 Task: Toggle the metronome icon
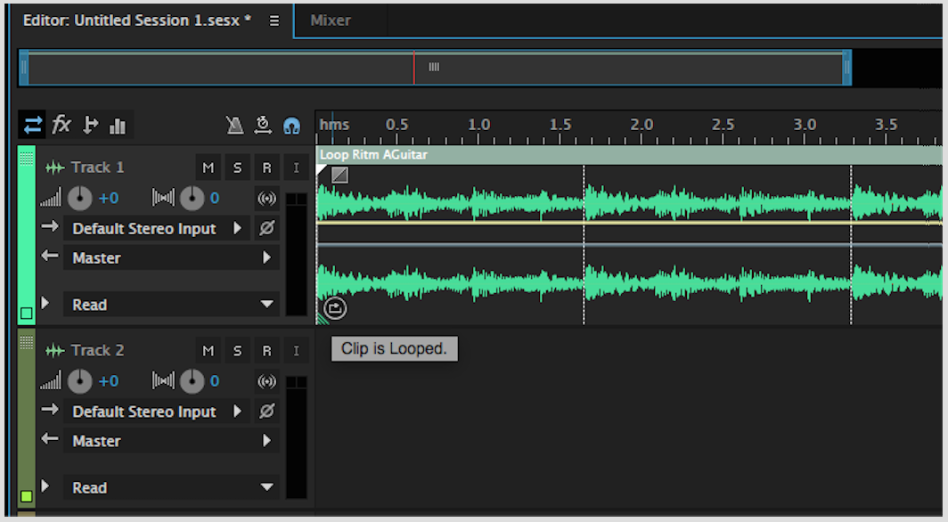(x=234, y=125)
